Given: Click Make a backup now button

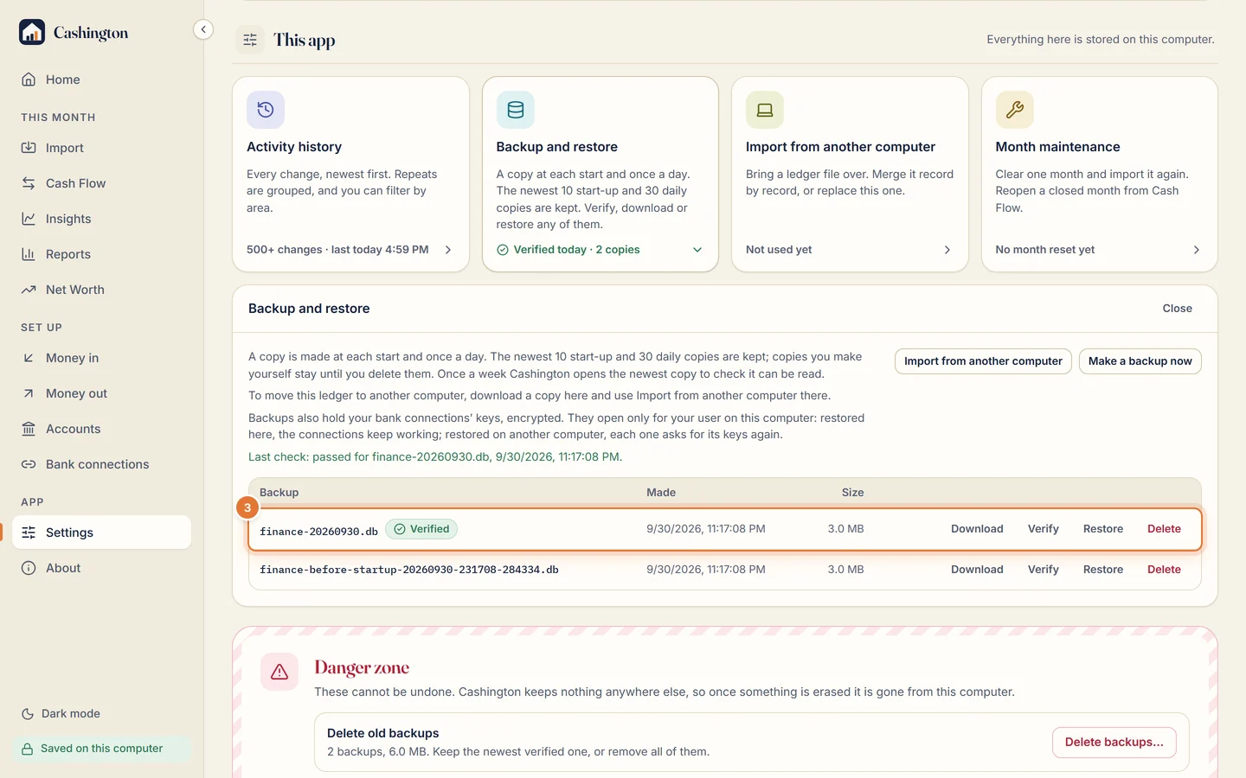Looking at the screenshot, I should click(1140, 361).
